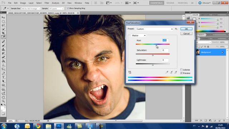229x129 pixels.
Task: Select the 3D Object Rotate tool
Action: pos(3,90)
